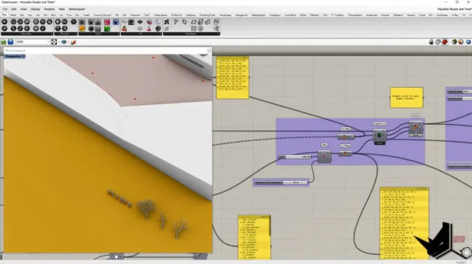Switch to the Heteroptera component tab
The image size is (472, 264).
tap(160, 15)
